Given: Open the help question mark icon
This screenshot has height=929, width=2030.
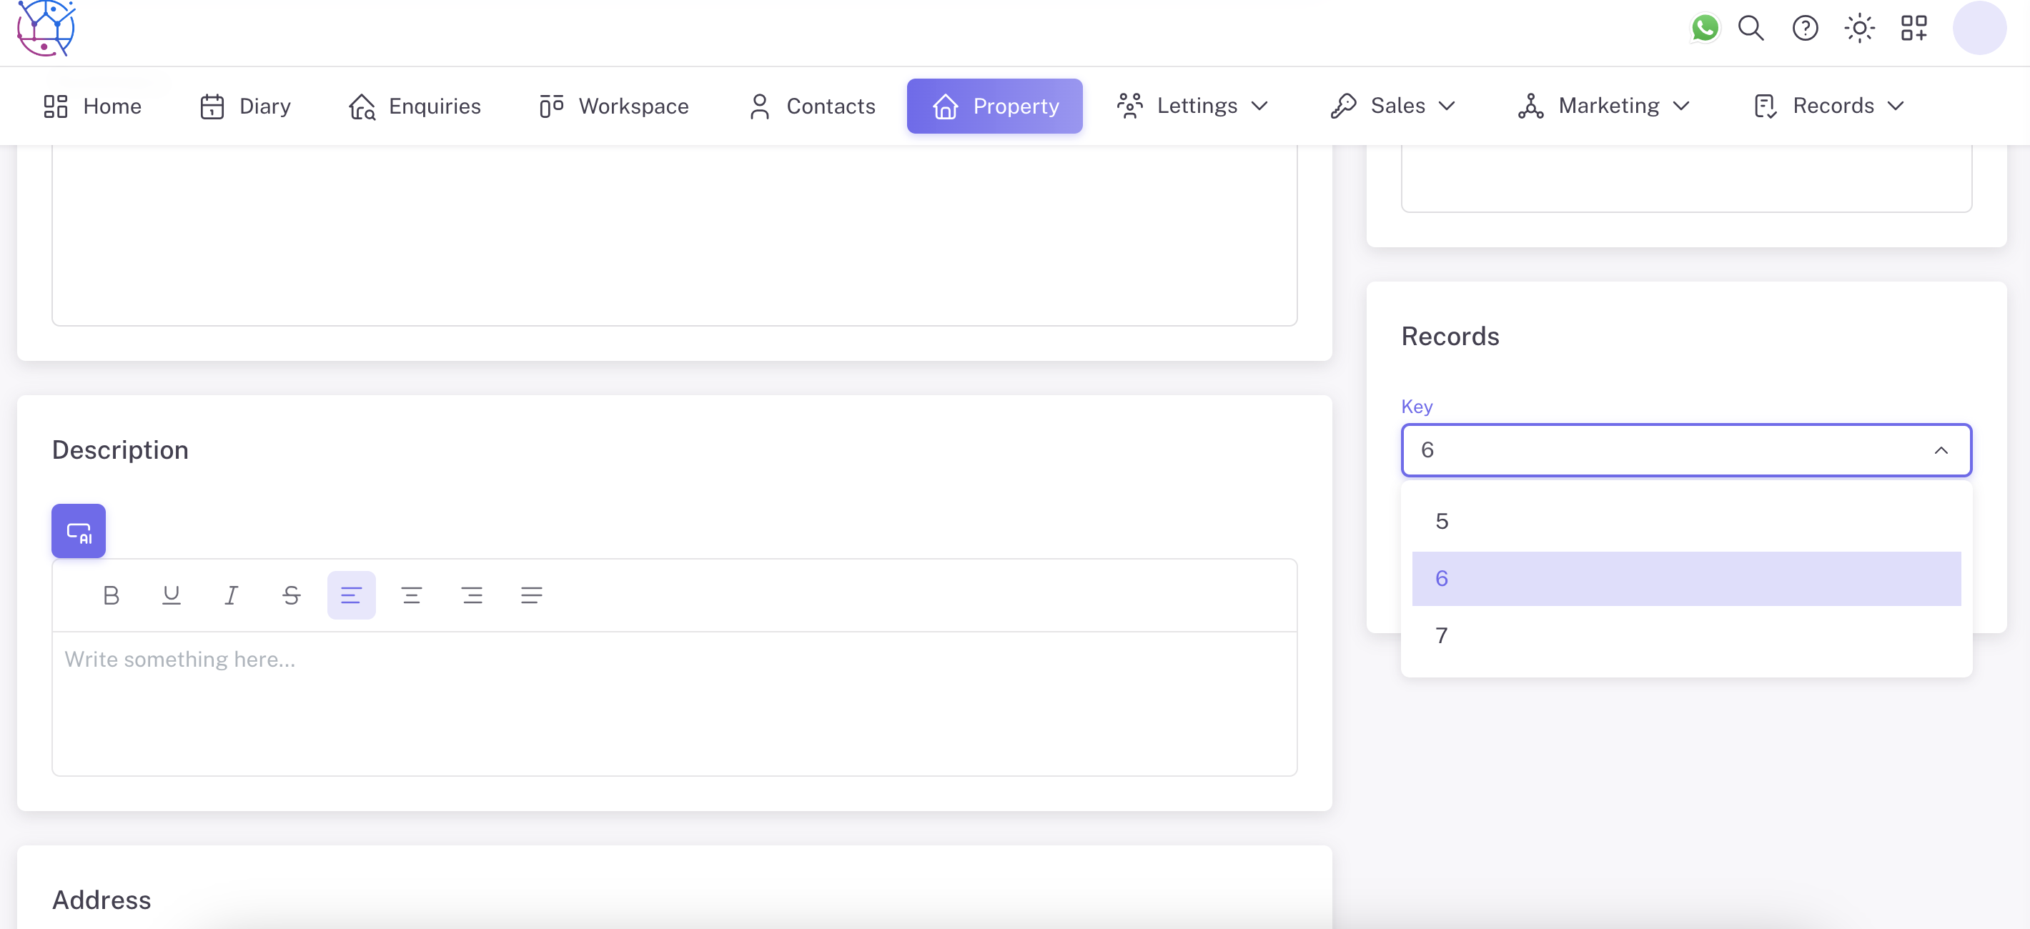Looking at the screenshot, I should pyautogui.click(x=1805, y=29).
